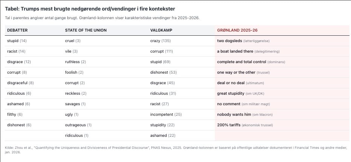
Task: Click the DEBATTER column header
Action: tap(17, 30)
